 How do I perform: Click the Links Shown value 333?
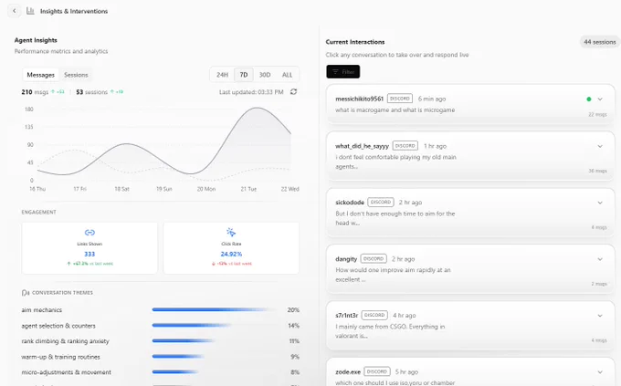89,255
